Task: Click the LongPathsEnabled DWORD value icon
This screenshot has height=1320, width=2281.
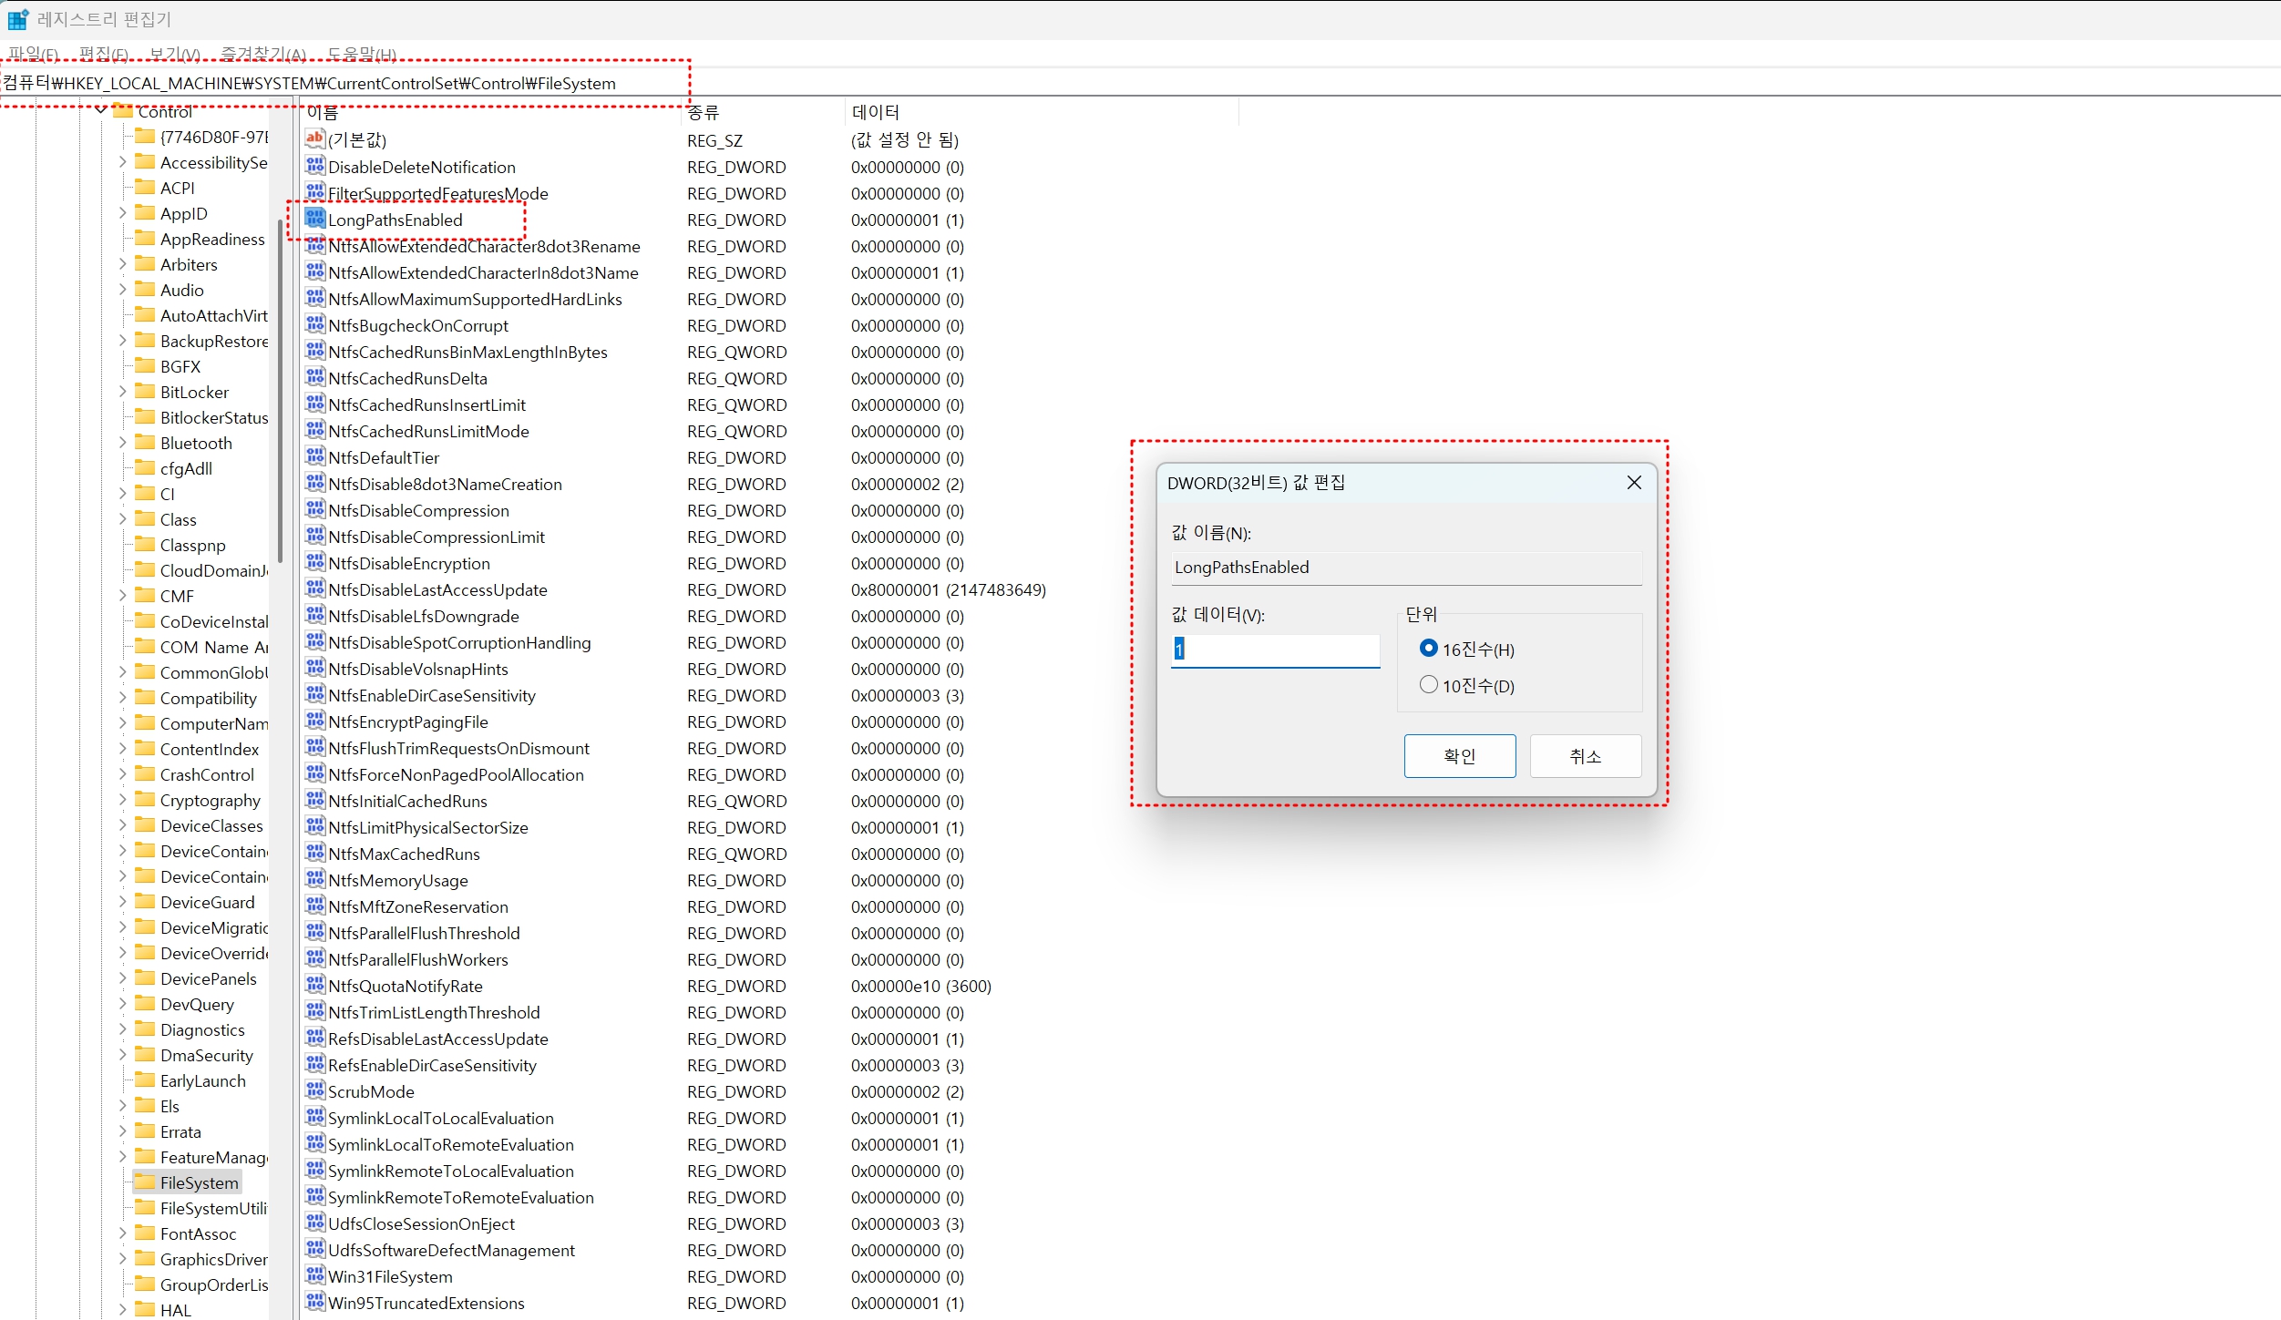Action: point(315,219)
